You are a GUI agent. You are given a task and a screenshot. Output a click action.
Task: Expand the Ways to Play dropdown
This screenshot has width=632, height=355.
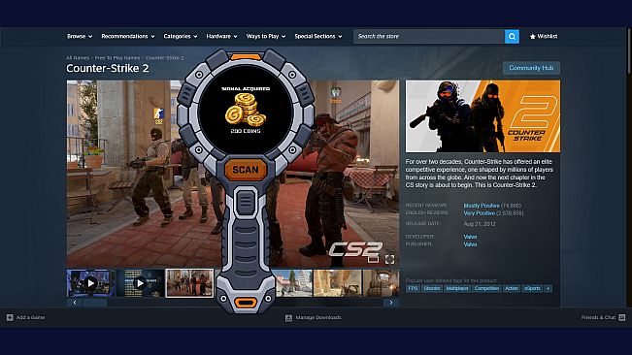pos(266,36)
